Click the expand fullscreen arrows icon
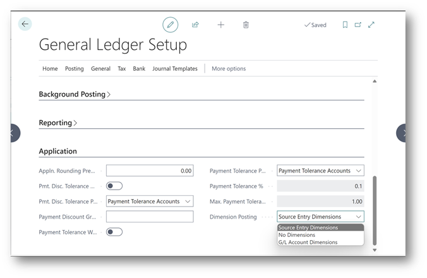427x278 pixels. [371, 25]
